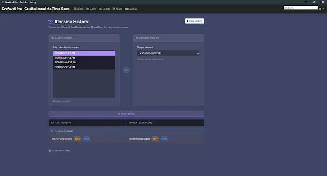Image resolution: width=327 pixels, height=176 pixels.
Task: Click the Draftwell Pro book title
Action: (36, 9)
